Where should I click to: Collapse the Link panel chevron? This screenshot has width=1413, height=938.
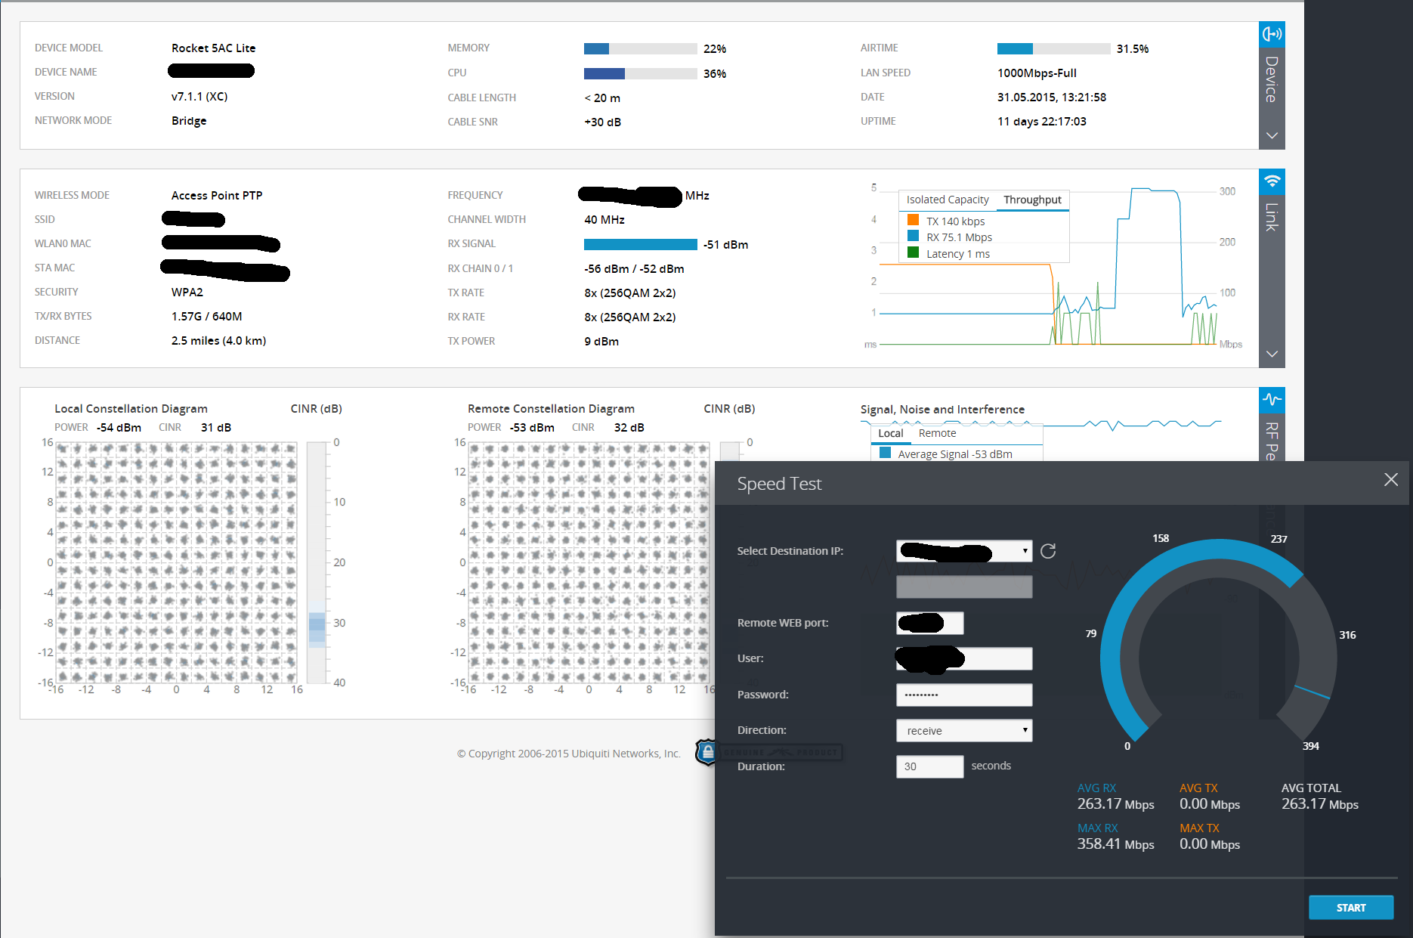(1272, 354)
